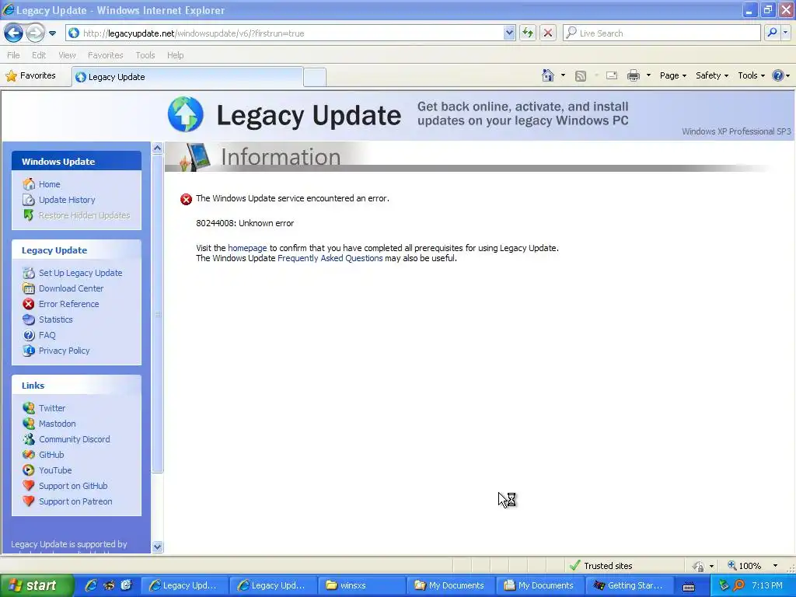This screenshot has width=796, height=597.
Task: Click the red Stop loading icon
Action: pos(548,33)
